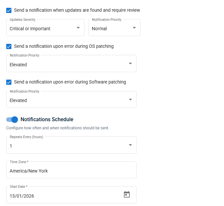224x206 pixels.
Task: Uncheck Software patching error notification checkbox
Action: pyautogui.click(x=9, y=82)
